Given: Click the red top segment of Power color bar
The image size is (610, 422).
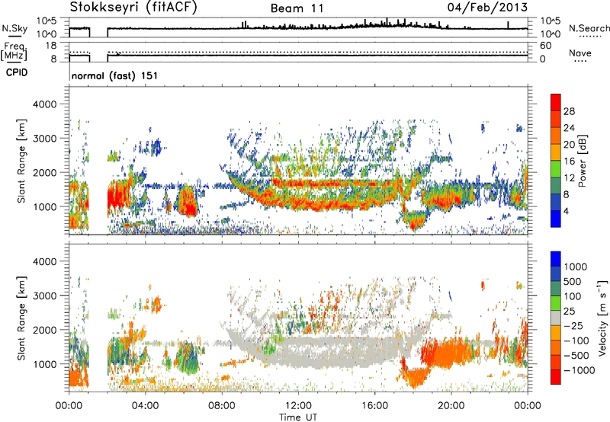Looking at the screenshot, I should [556, 102].
